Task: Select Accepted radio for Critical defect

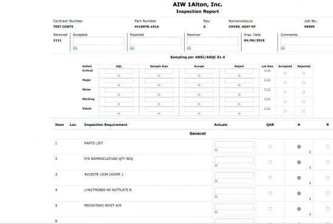Action: coord(285,73)
